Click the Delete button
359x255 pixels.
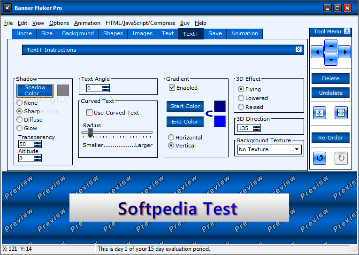(x=330, y=78)
